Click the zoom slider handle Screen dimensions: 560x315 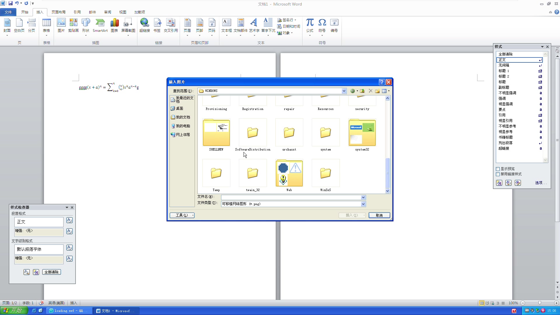(x=540, y=303)
